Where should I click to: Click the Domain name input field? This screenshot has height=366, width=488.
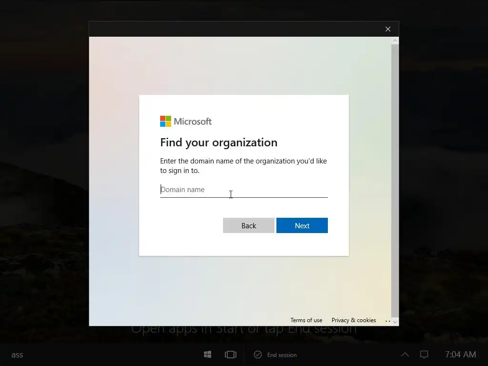pos(244,190)
